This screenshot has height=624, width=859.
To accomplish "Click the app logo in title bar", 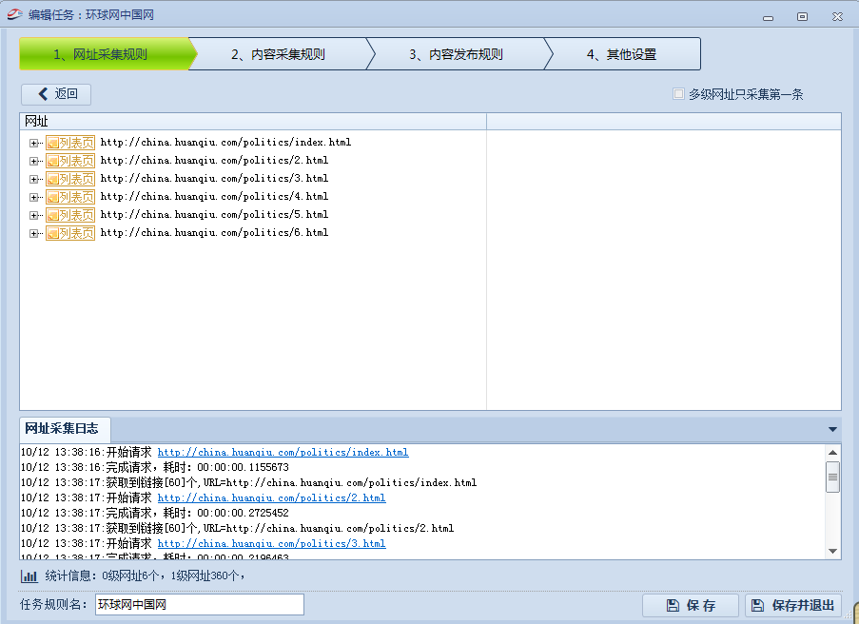I will click(14, 14).
